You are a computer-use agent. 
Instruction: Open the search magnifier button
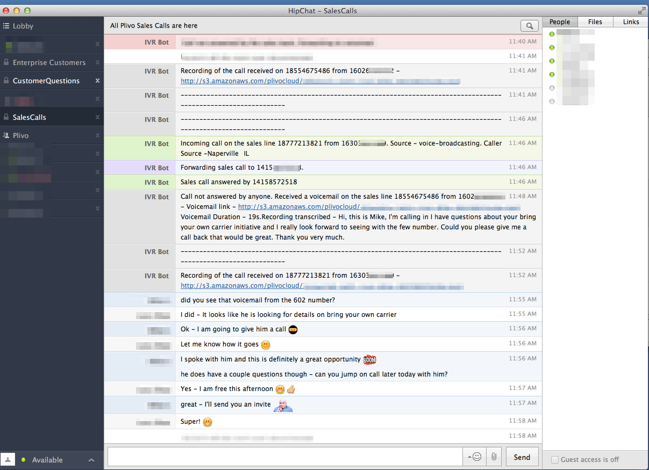pos(530,26)
